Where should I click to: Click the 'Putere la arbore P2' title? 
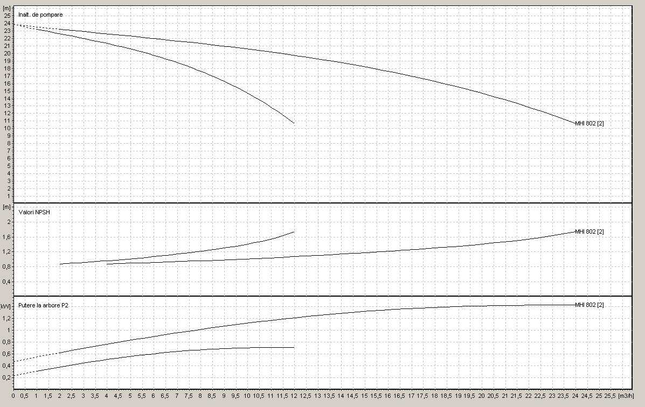(43, 305)
